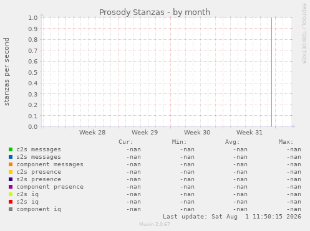Click the 'Cur:' column header
Screen dimensions: 310x231
pyautogui.click(x=126, y=142)
